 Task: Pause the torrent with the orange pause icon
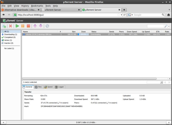23,26
